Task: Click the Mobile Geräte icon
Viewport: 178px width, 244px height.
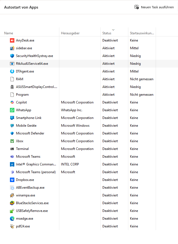Action: point(12,126)
